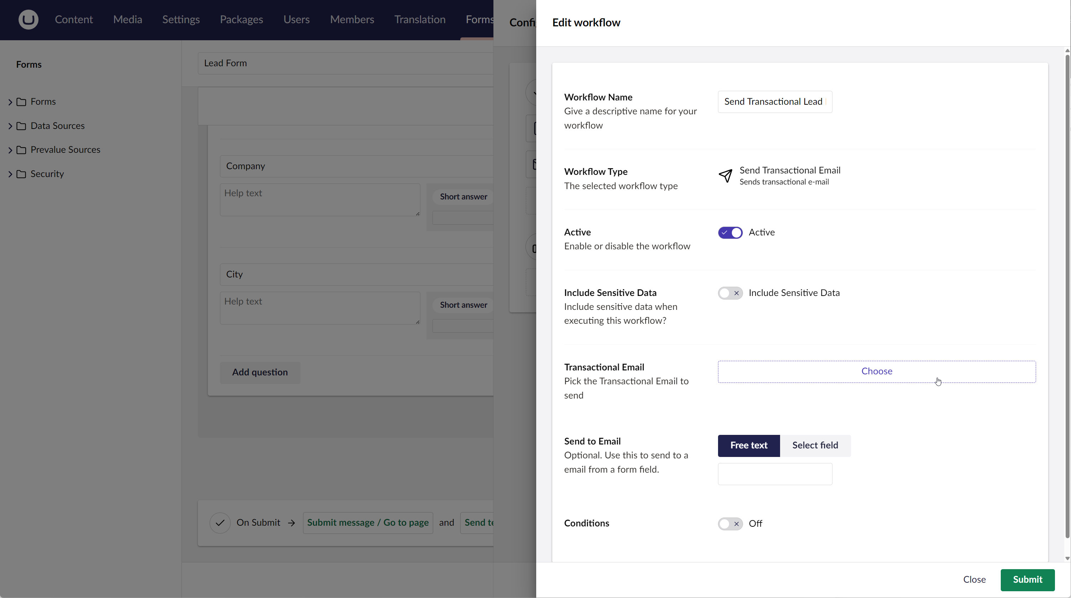Click the scrollbar down arrow
1071x598 pixels.
click(x=1067, y=558)
